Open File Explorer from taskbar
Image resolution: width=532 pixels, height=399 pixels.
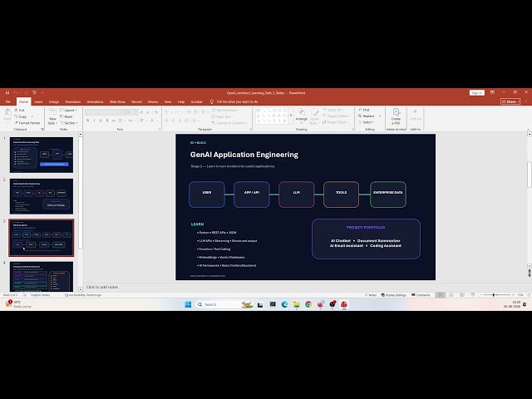(297, 304)
